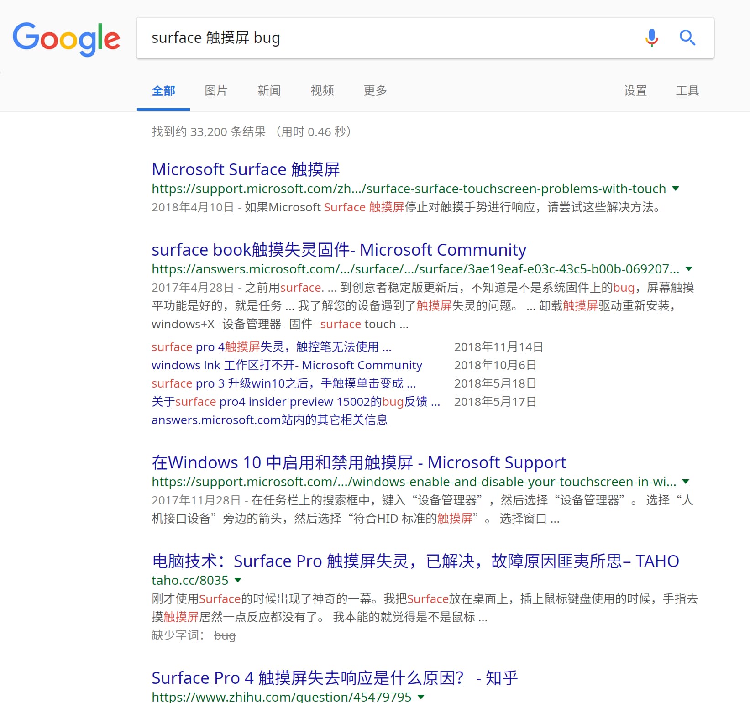
Task: Select the 全部 tab
Action: [x=163, y=91]
